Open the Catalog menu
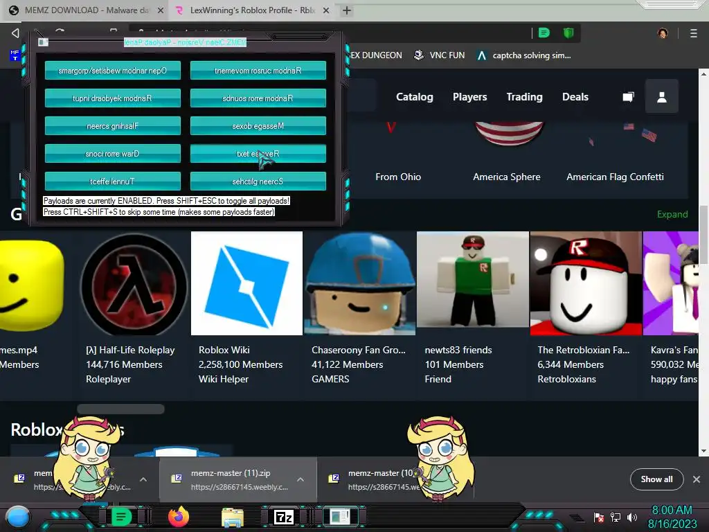 click(x=415, y=97)
